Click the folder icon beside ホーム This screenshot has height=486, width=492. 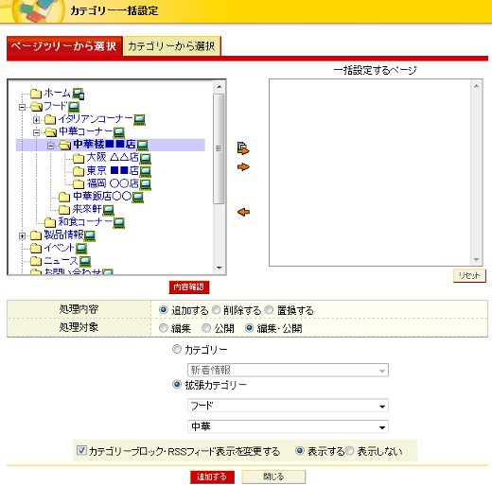tap(36, 94)
